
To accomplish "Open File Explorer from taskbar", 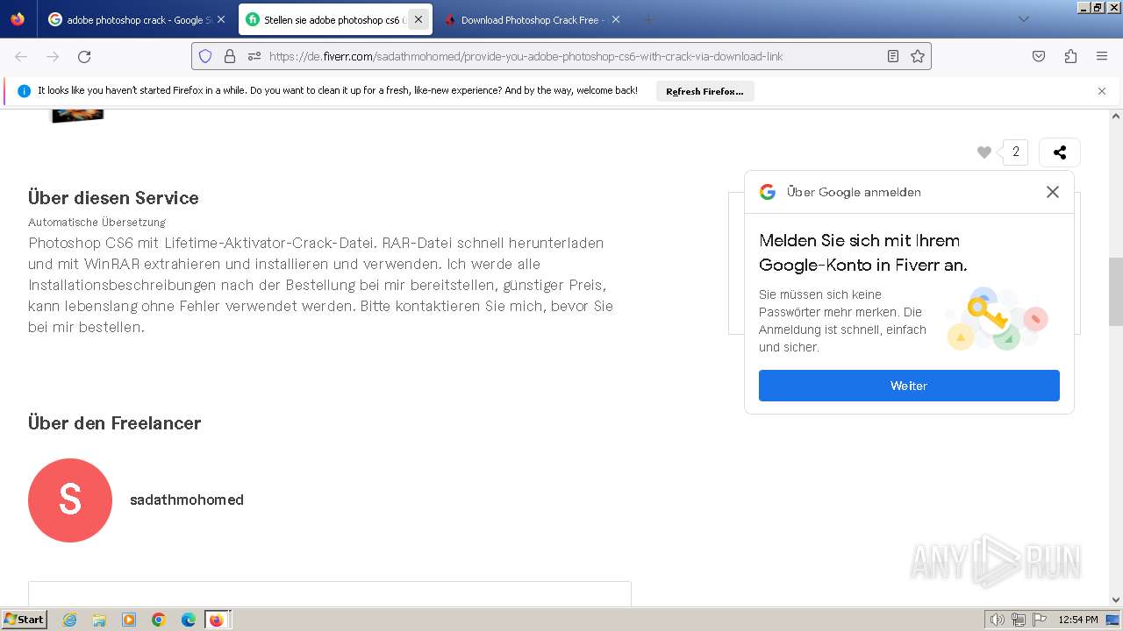I will (x=99, y=620).
